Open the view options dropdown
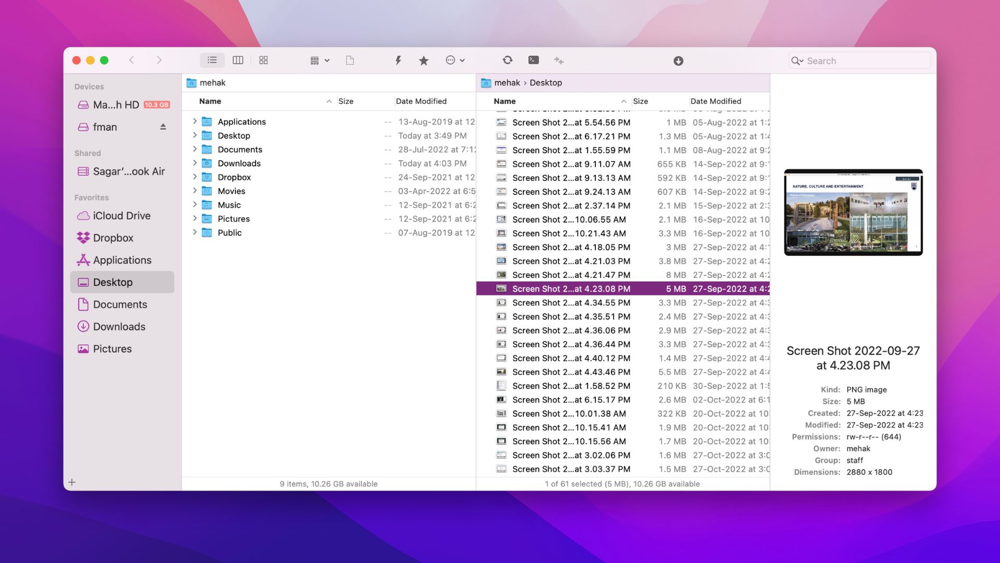Viewport: 1000px width, 563px height. click(x=319, y=60)
